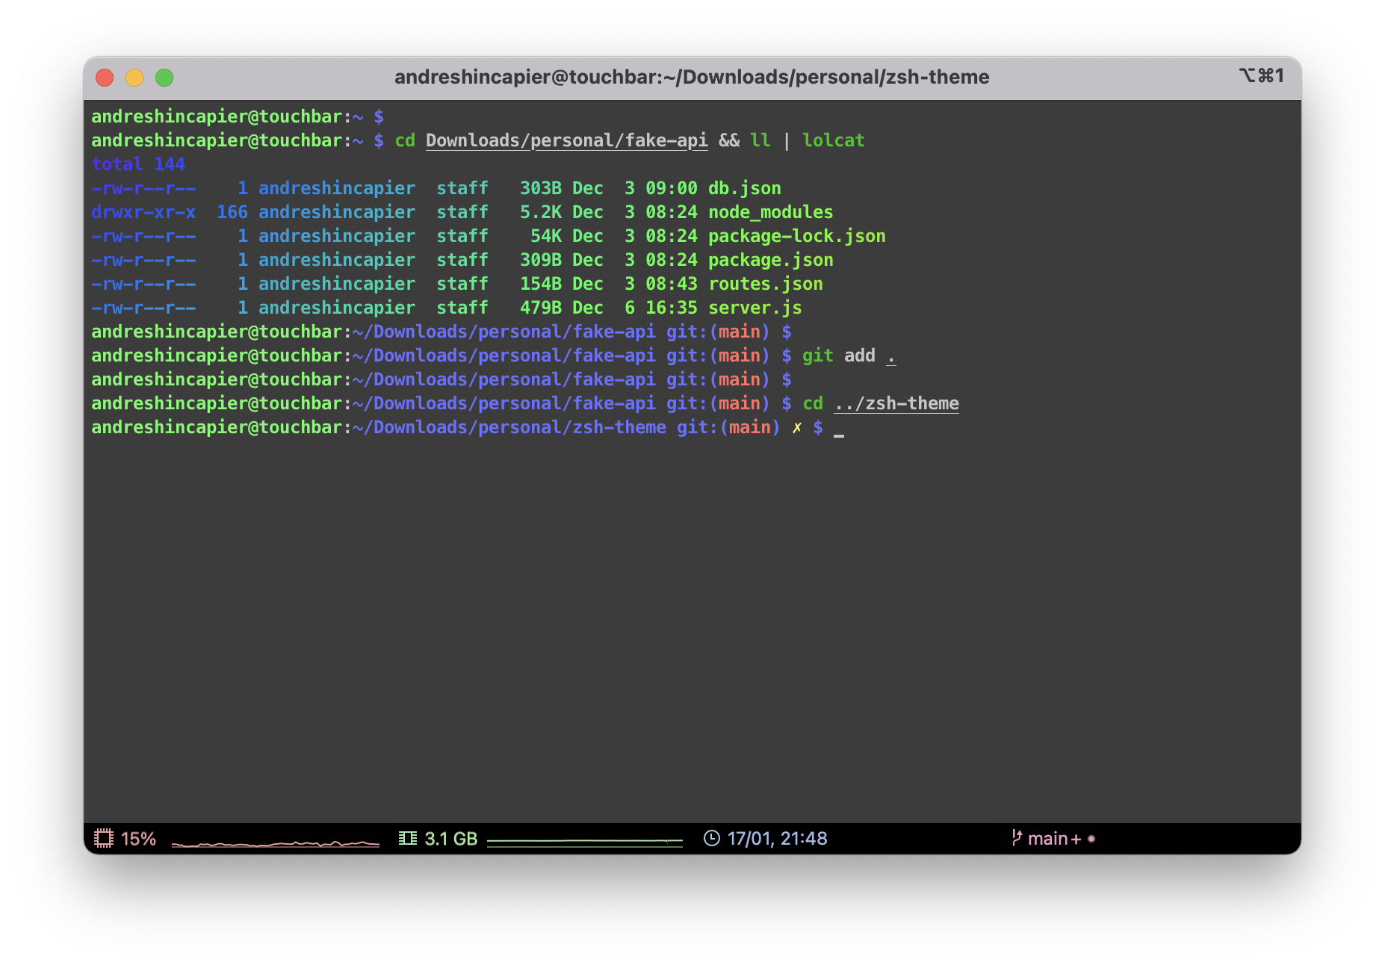Click the underlined Downloads/personal/fake-api path
Viewport: 1385px width, 965px height.
click(567, 140)
